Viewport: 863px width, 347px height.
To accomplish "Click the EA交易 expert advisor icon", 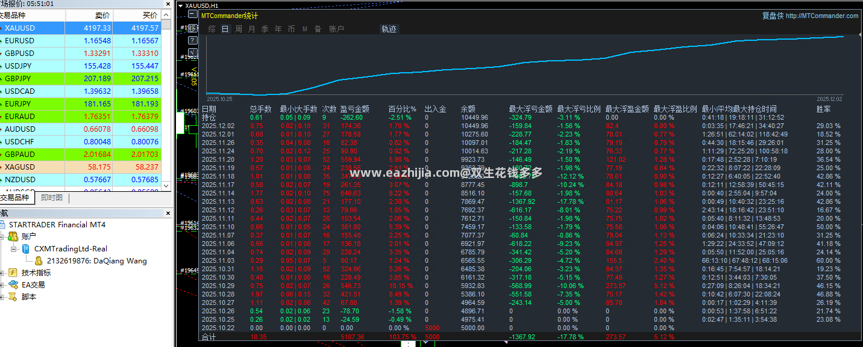I will click(13, 284).
